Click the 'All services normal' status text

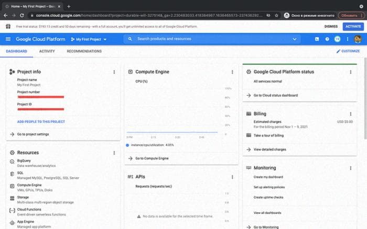(x=268, y=81)
